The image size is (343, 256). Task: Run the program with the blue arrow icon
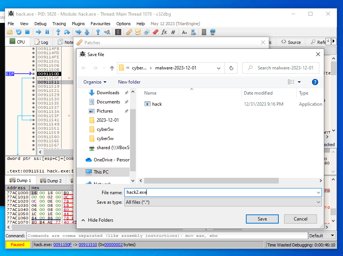[38, 32]
